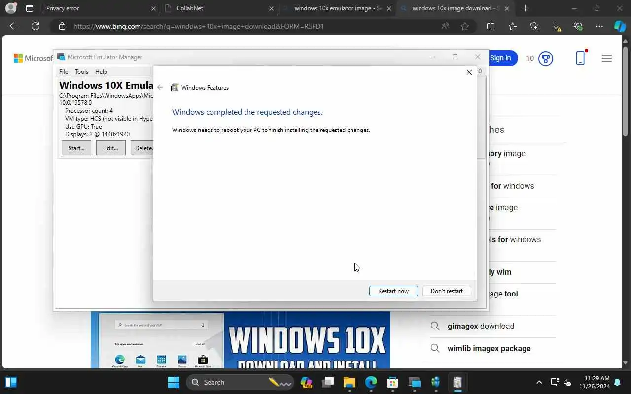631x394 pixels.
Task: Close the Privacy error tab
Action: (x=153, y=8)
